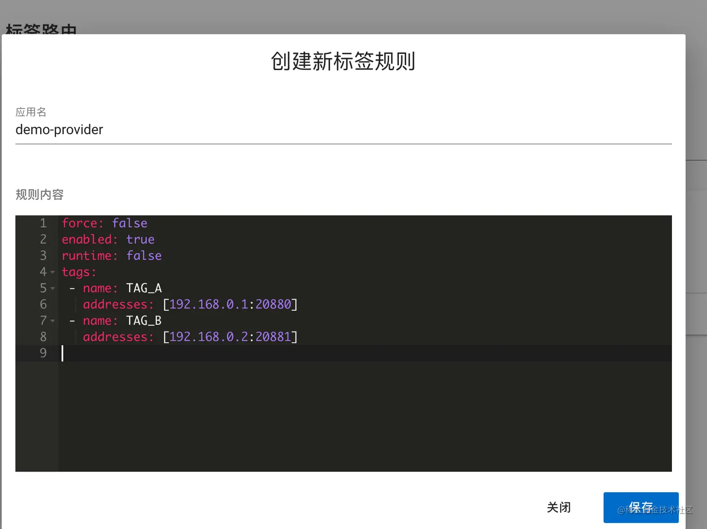Click line number 8 in gutter
This screenshot has height=529, width=707.
[43, 337]
